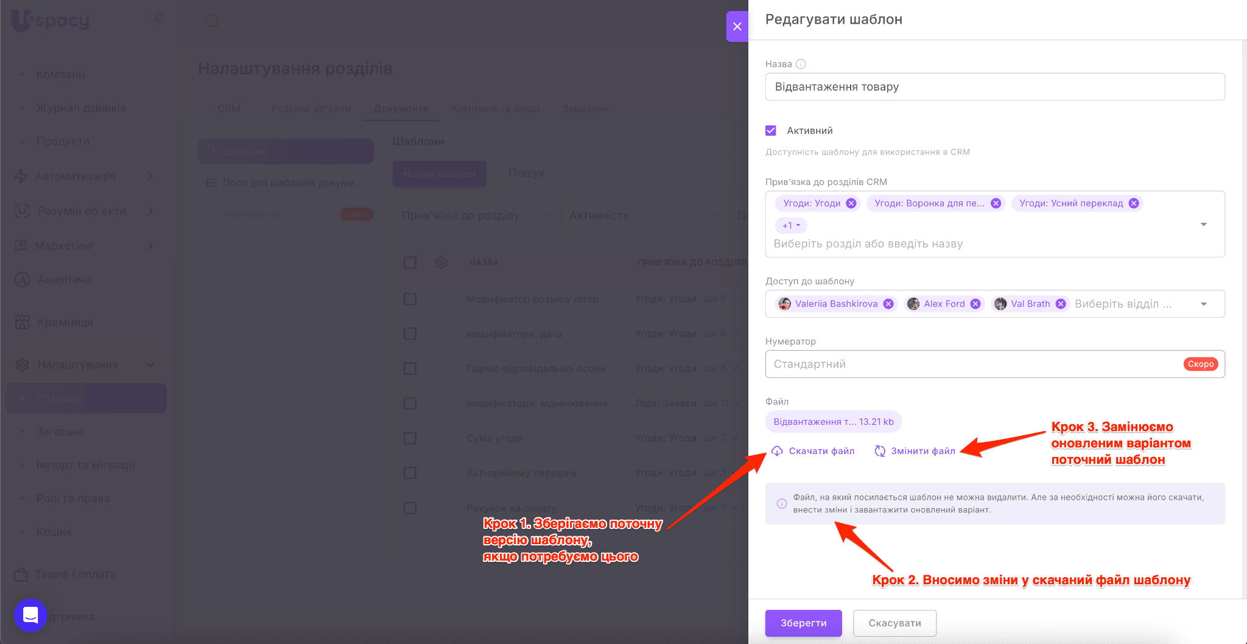
Task: Click the Скасувати button
Action: coord(894,623)
